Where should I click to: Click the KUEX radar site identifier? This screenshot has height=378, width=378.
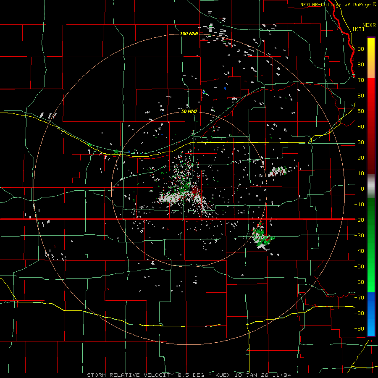[x=223, y=375]
